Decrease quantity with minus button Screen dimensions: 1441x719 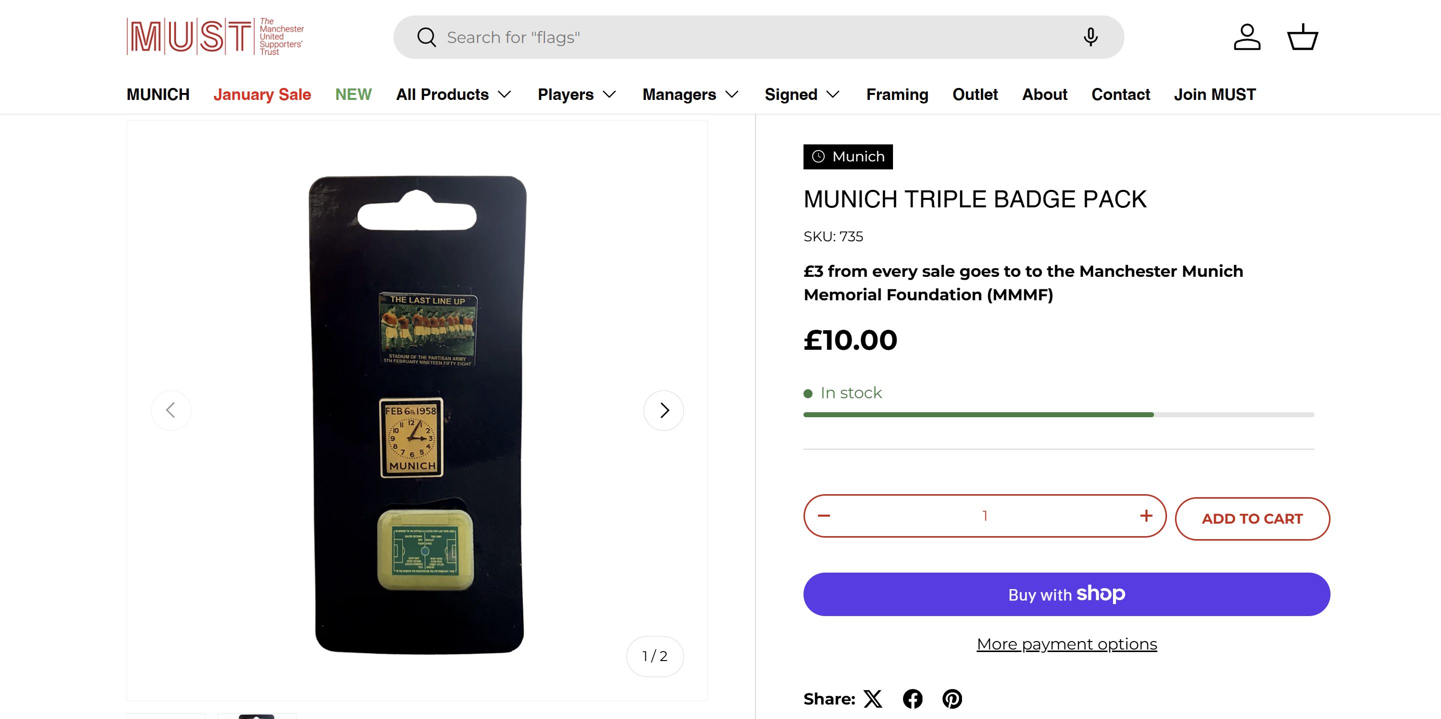pyautogui.click(x=824, y=516)
